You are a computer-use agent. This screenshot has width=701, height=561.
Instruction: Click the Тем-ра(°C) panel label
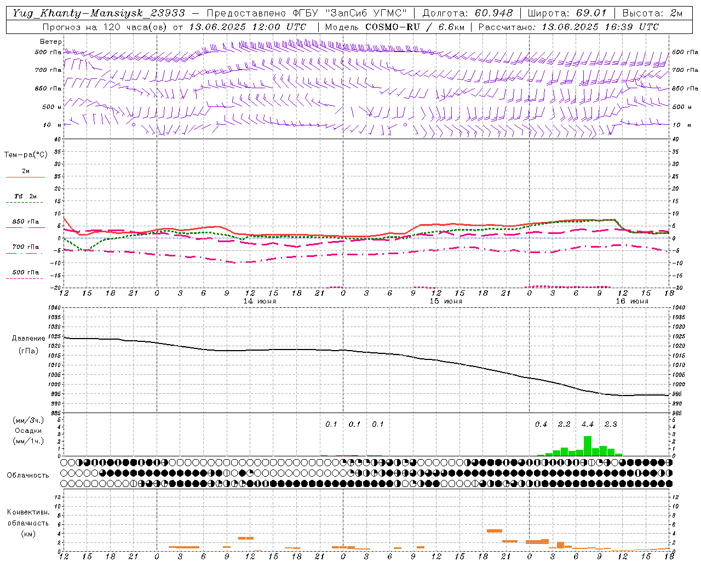point(26,155)
